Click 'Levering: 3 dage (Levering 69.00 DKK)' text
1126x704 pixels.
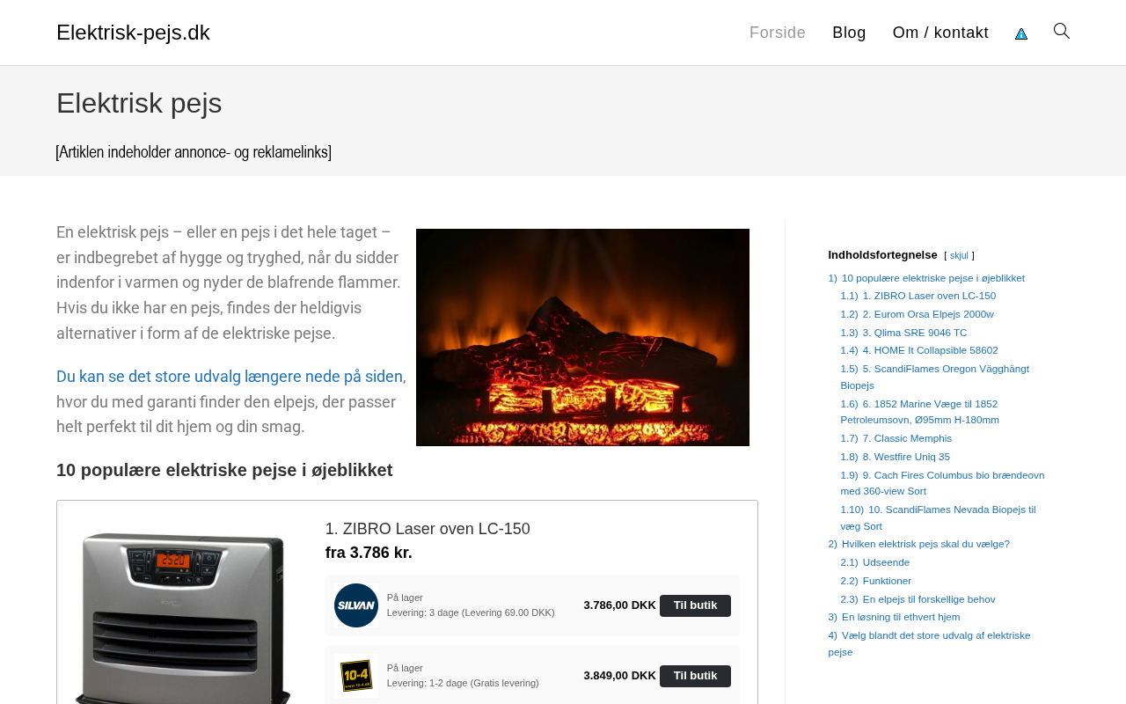[471, 612]
